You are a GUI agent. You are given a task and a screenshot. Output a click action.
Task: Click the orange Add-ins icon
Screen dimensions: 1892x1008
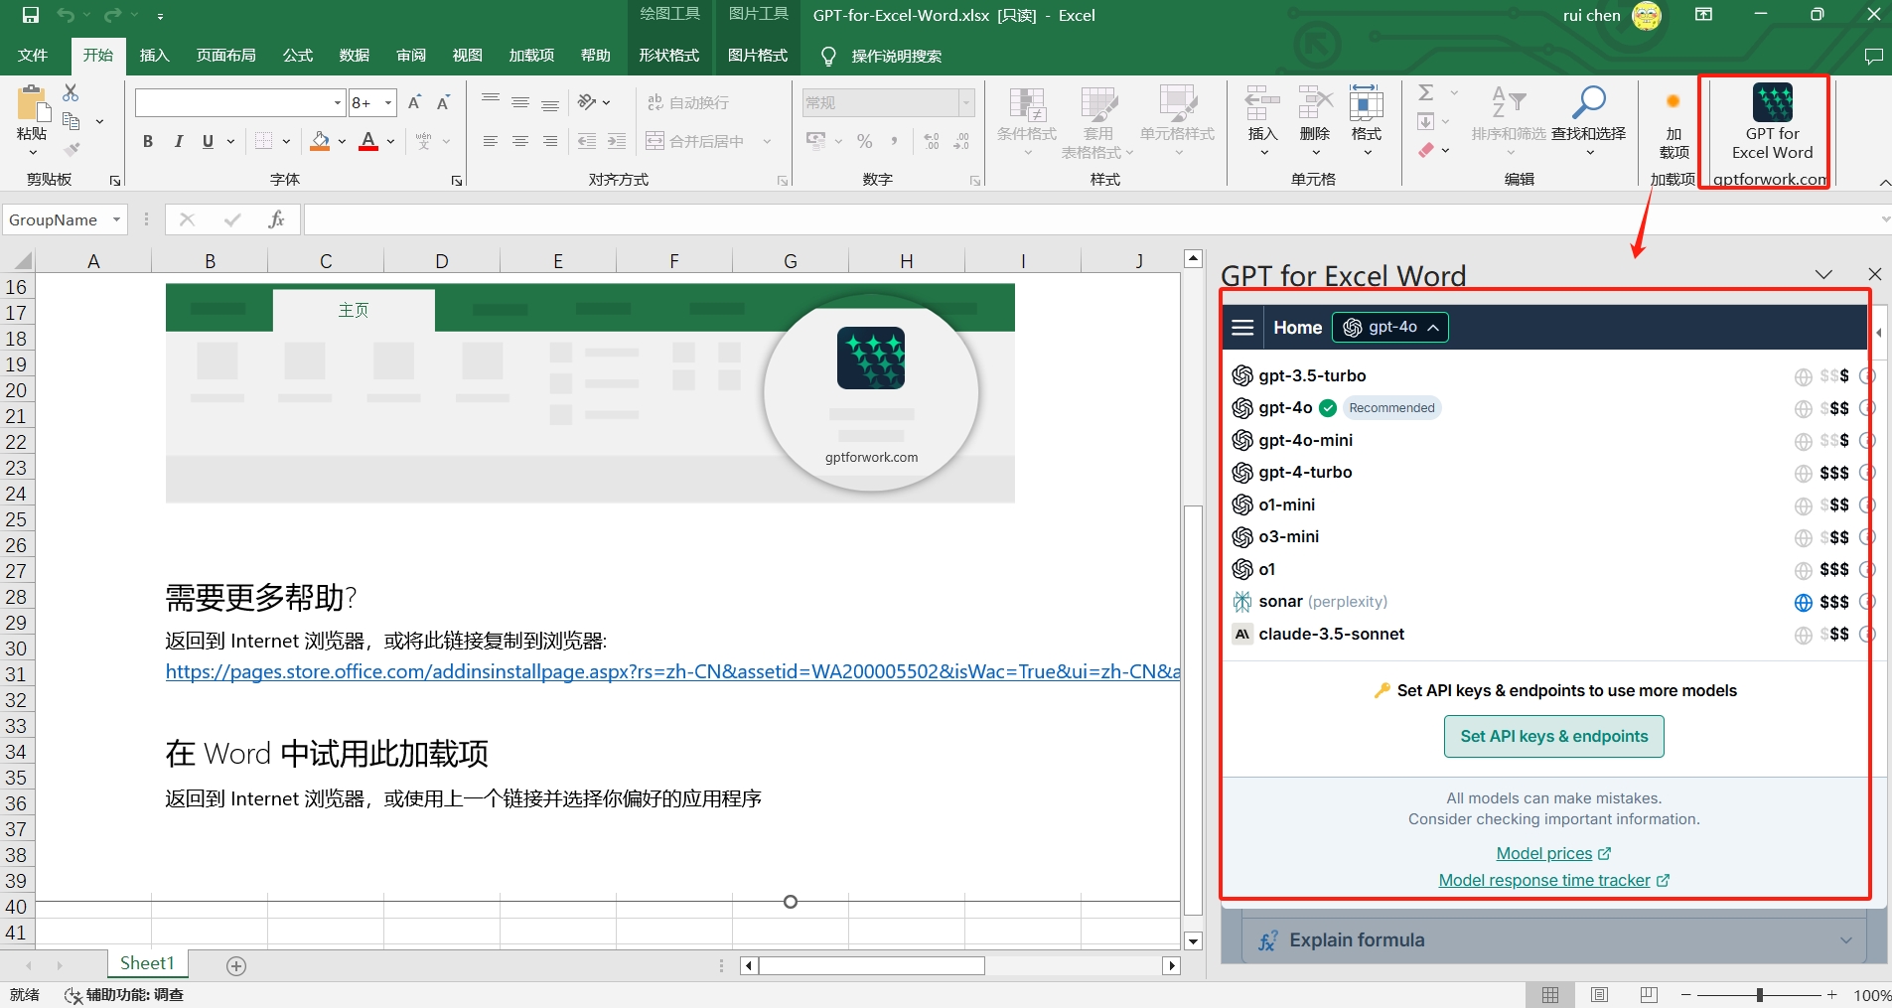pos(1674,101)
